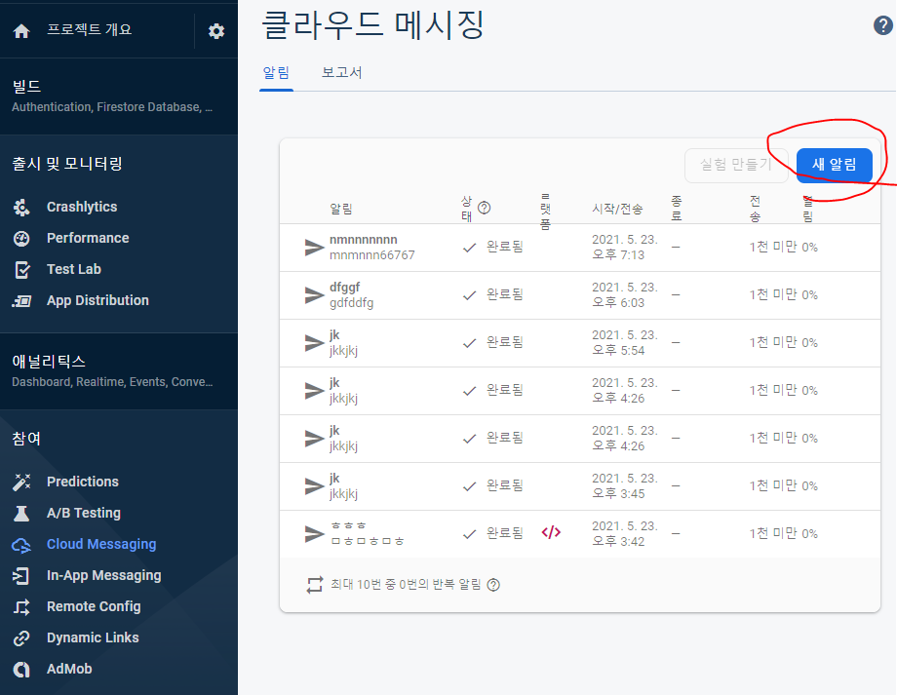Click the Performance gauge icon

click(x=21, y=239)
